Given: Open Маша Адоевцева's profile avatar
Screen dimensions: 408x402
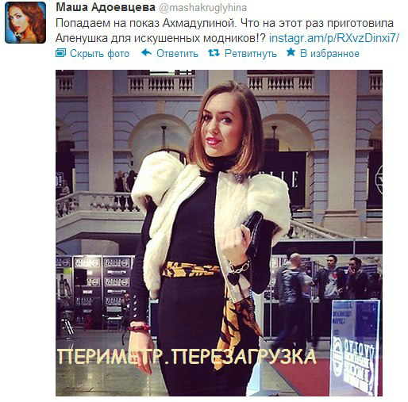Looking at the screenshot, I should point(25,22).
